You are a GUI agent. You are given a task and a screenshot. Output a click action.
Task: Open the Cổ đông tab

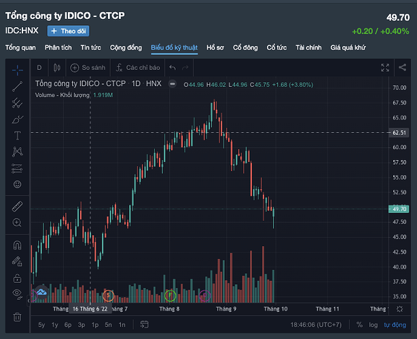tap(245, 47)
